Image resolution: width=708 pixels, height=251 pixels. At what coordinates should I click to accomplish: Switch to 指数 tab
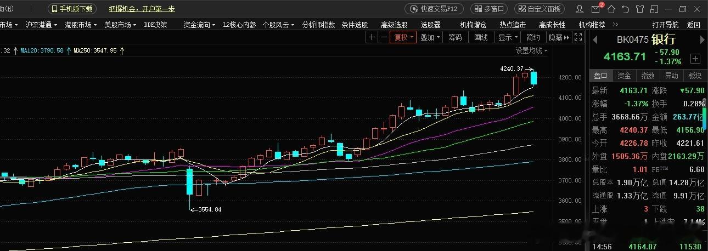click(648, 76)
